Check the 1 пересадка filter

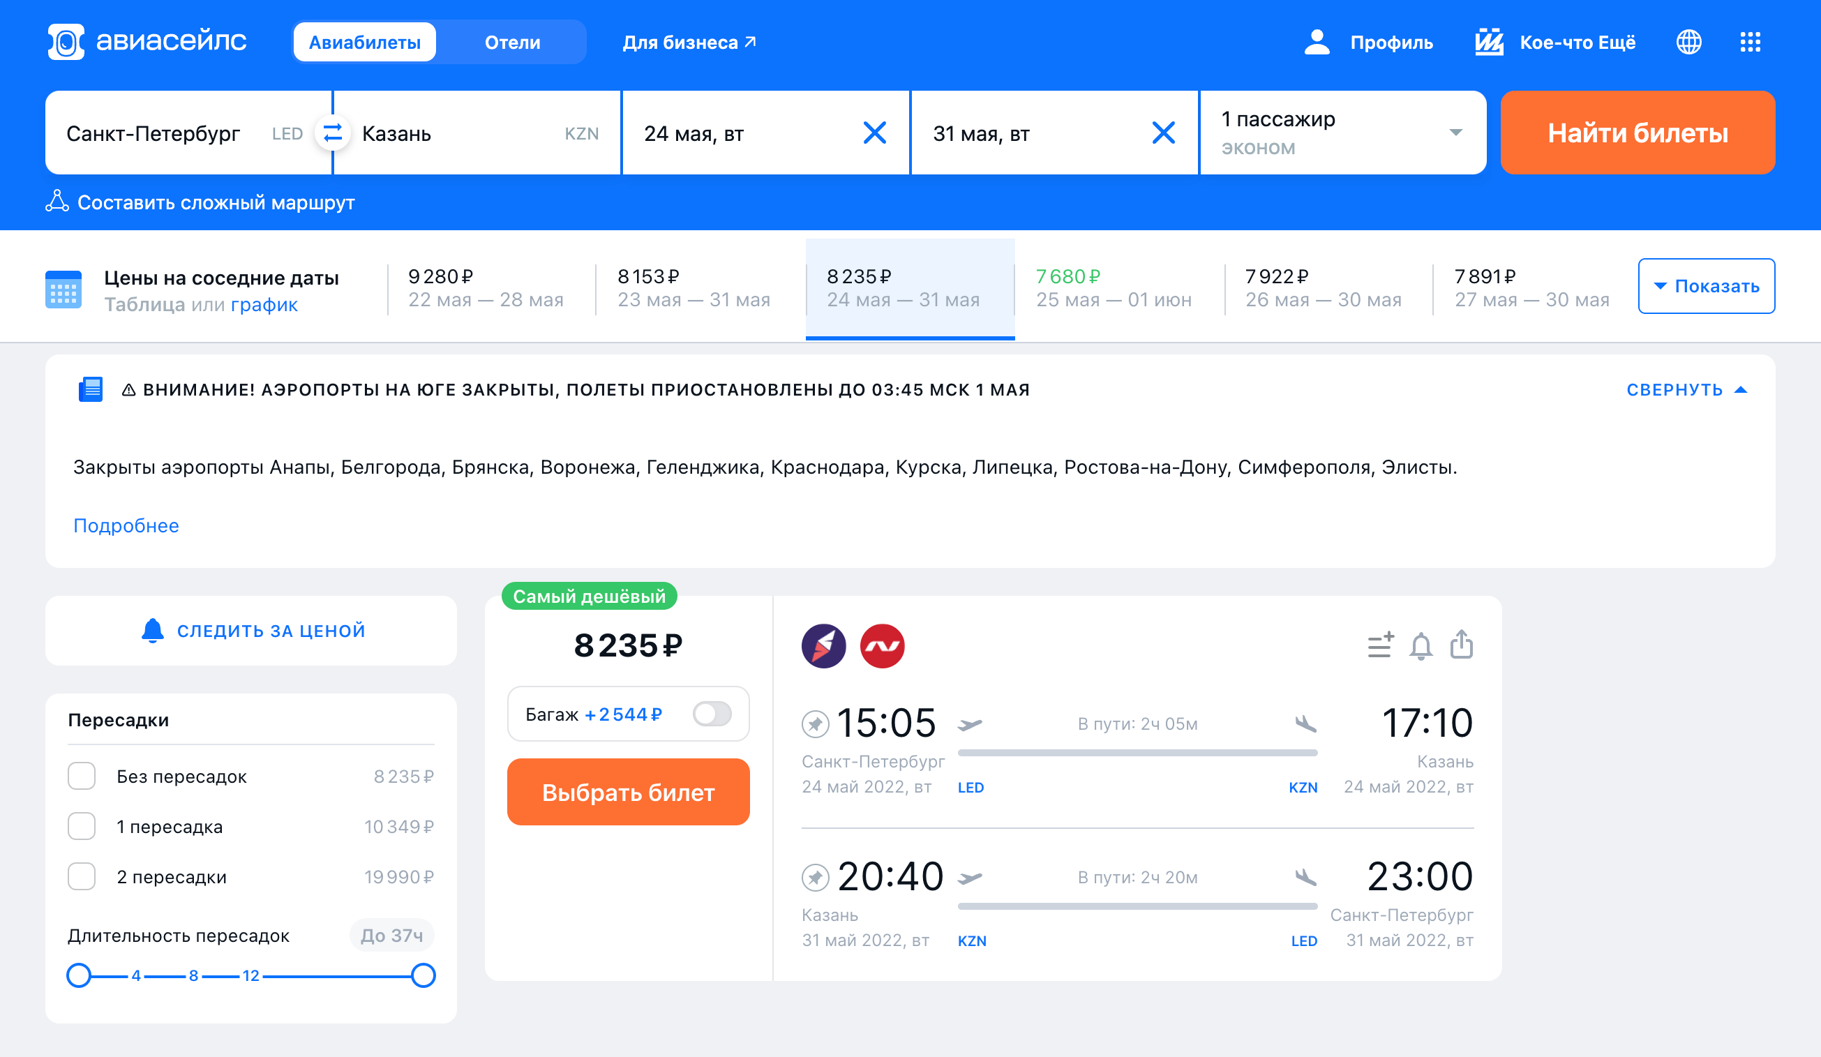[x=82, y=826]
